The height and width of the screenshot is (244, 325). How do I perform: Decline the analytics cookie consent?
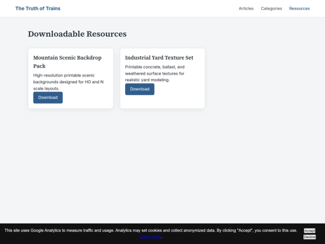point(309,237)
